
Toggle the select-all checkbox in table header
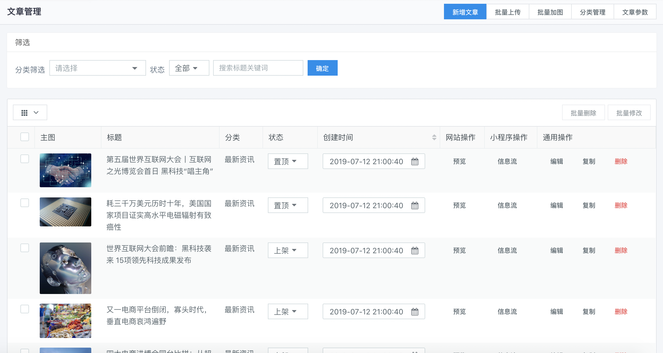(x=25, y=137)
